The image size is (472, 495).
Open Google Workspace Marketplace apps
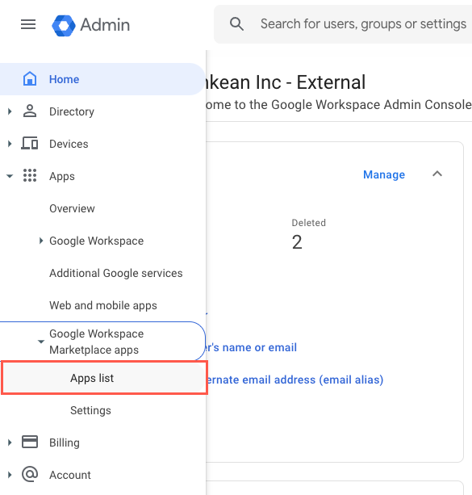(102, 342)
